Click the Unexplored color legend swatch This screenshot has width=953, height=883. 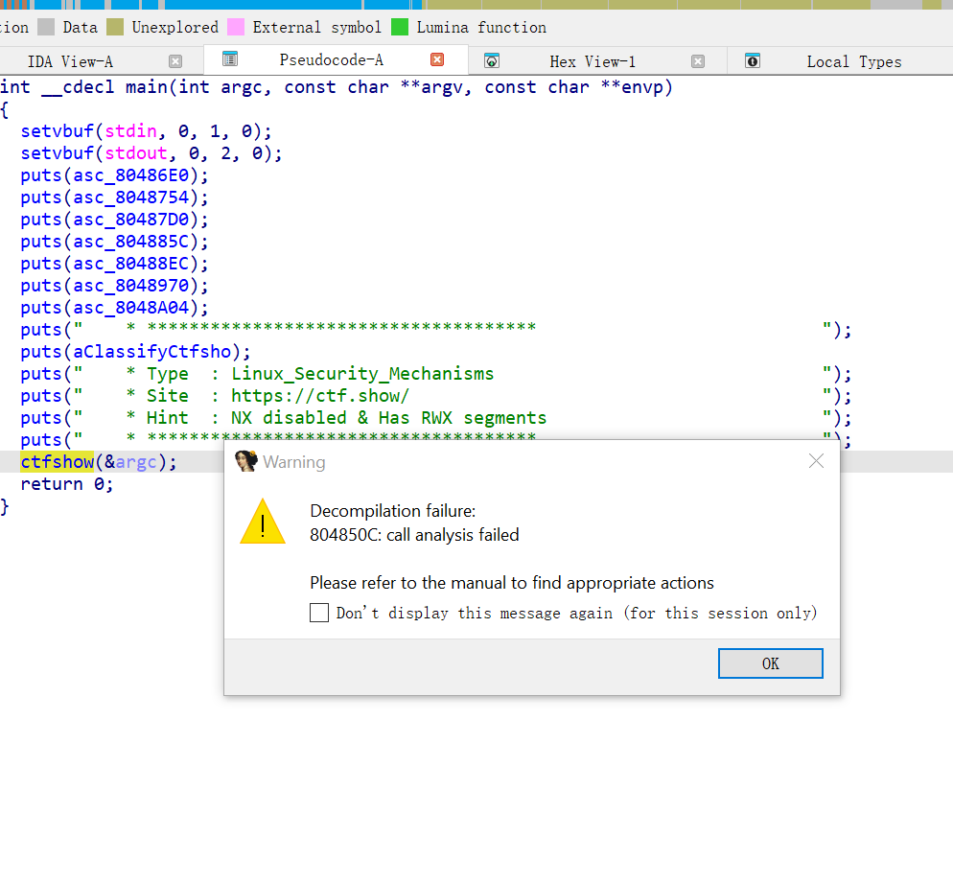point(115,27)
